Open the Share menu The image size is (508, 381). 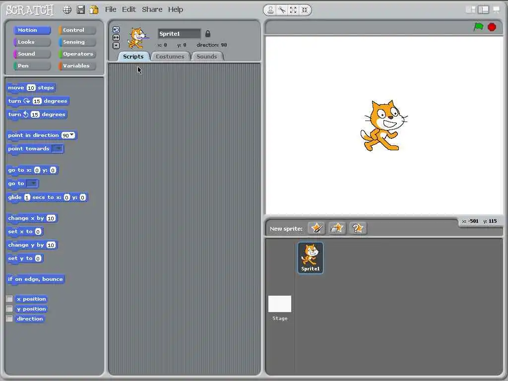point(152,10)
